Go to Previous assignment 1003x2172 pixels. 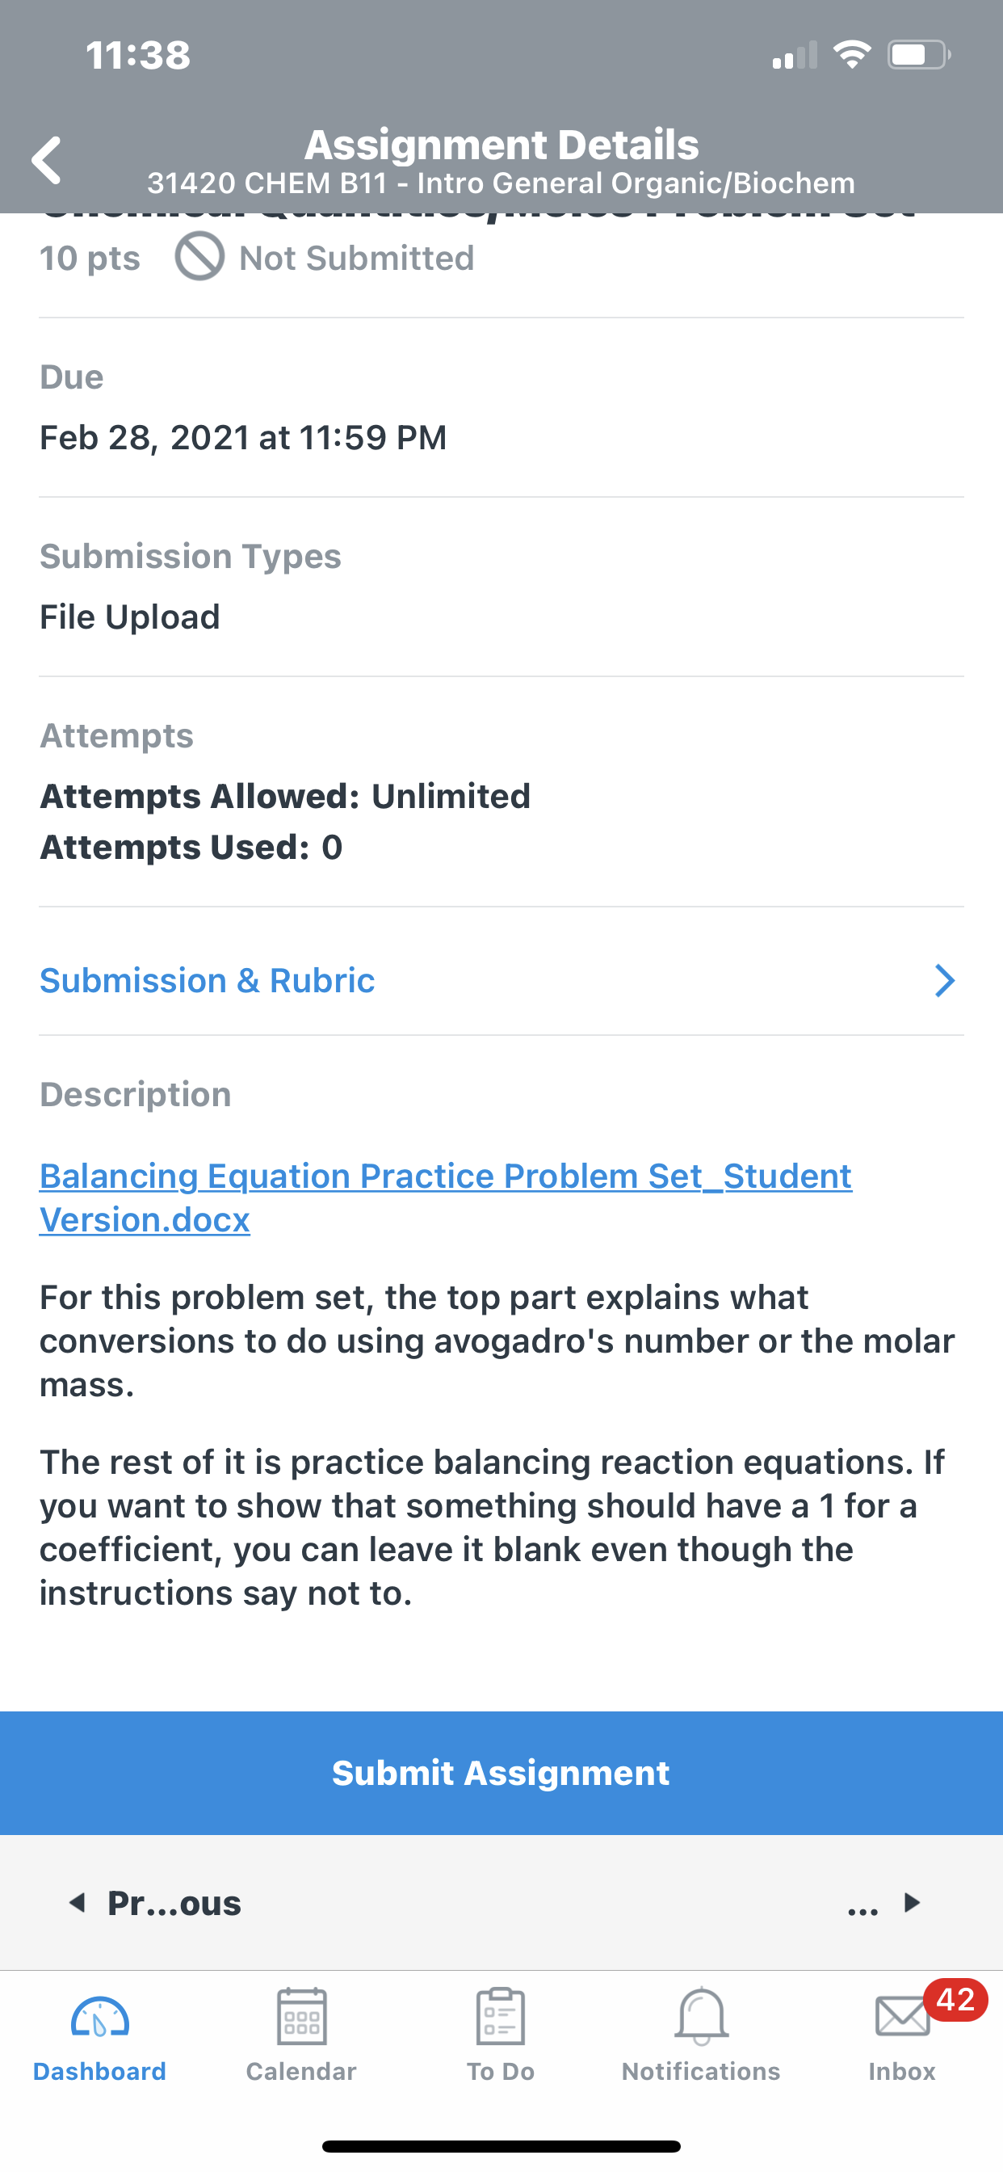pos(155,1903)
